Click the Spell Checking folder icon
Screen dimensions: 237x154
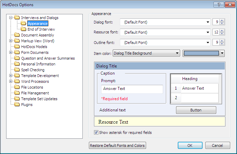pos(17,70)
